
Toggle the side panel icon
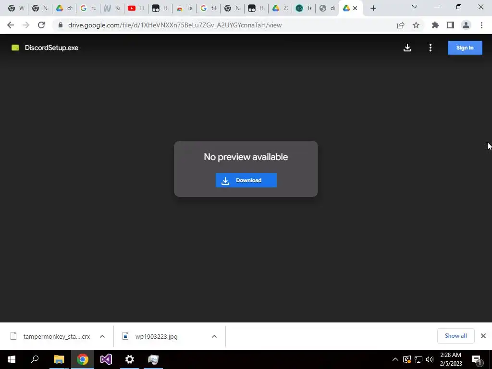pyautogui.click(x=451, y=25)
